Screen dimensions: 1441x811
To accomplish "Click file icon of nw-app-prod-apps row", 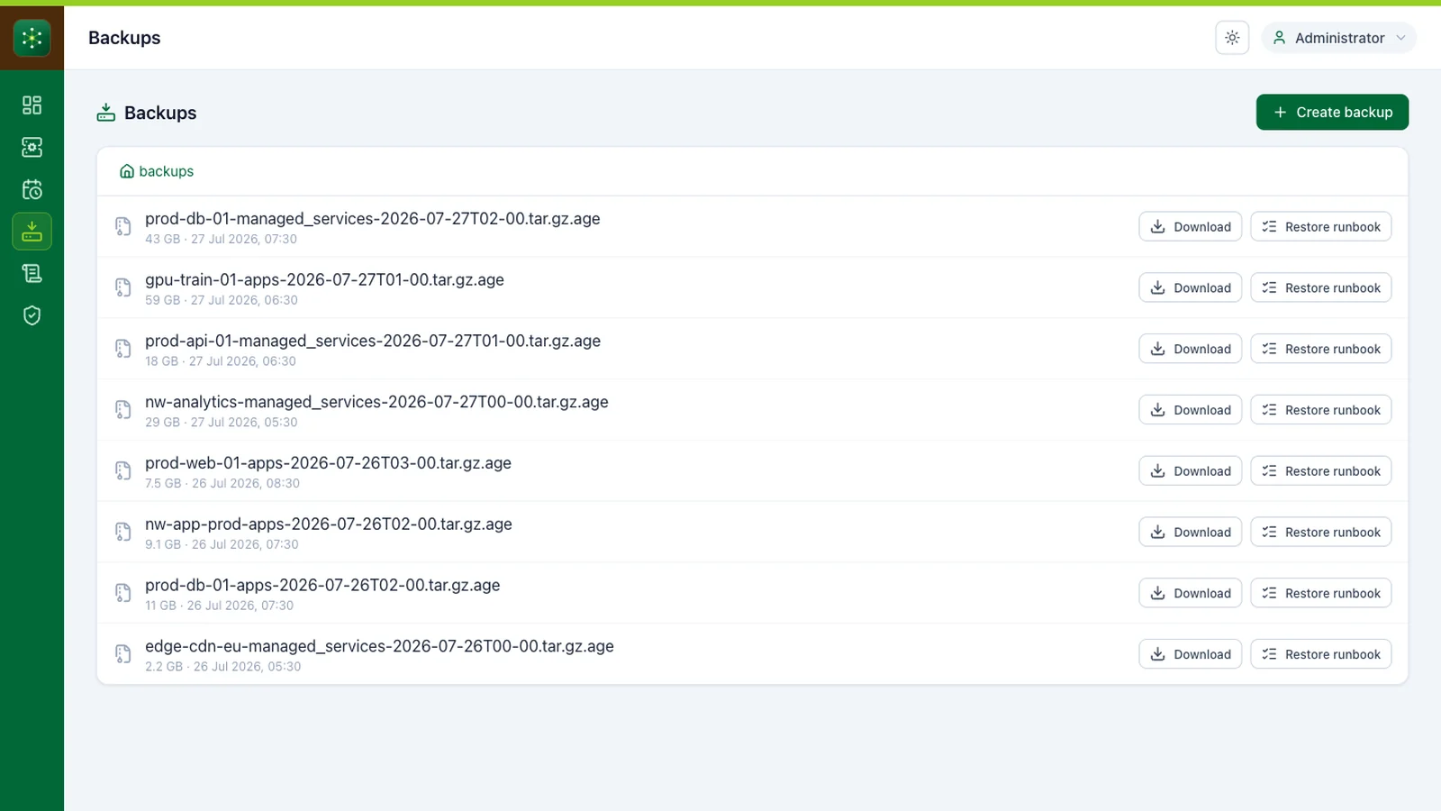I will [x=123, y=533].
